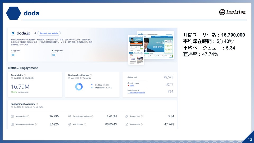Click the info icon beside Bounce Rate
Viewport: 254px width, 143px height.
click(142, 124)
